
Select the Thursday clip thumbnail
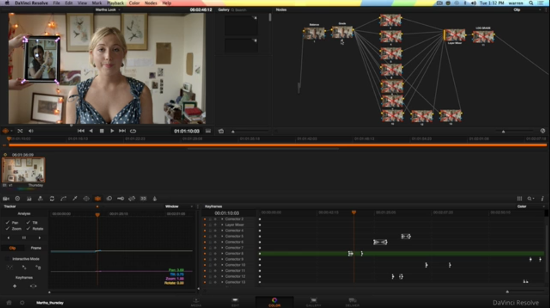[x=23, y=170]
